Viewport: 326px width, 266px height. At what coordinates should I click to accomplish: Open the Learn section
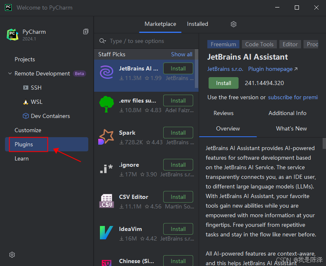22,158
